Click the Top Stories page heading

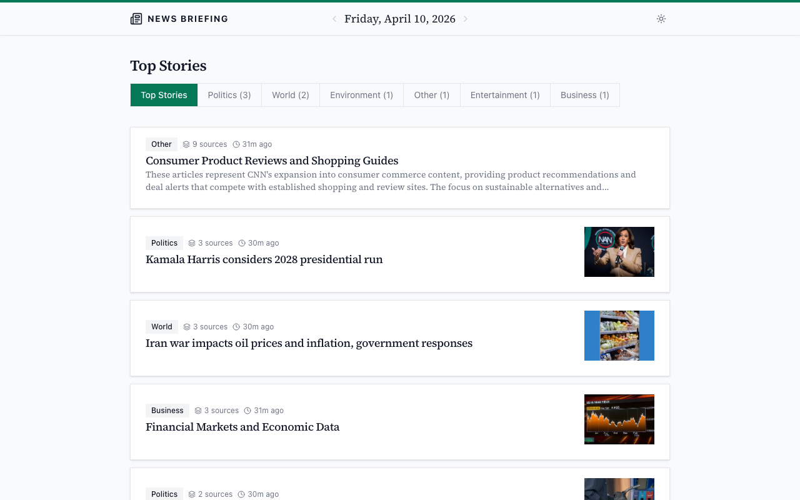pos(168,66)
